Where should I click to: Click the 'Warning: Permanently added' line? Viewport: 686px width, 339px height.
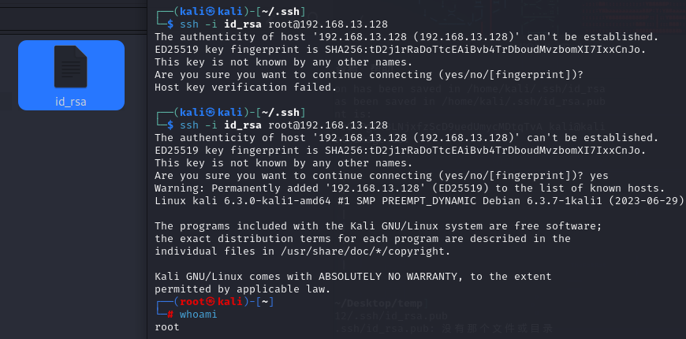click(410, 188)
